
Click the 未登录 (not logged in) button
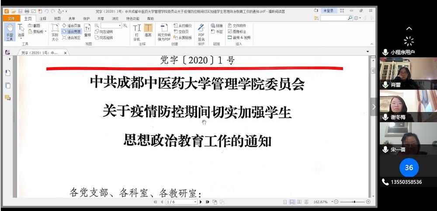point(329,10)
